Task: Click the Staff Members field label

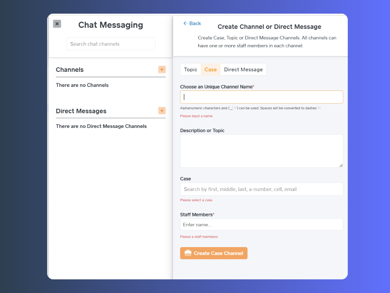Action: [196, 215]
